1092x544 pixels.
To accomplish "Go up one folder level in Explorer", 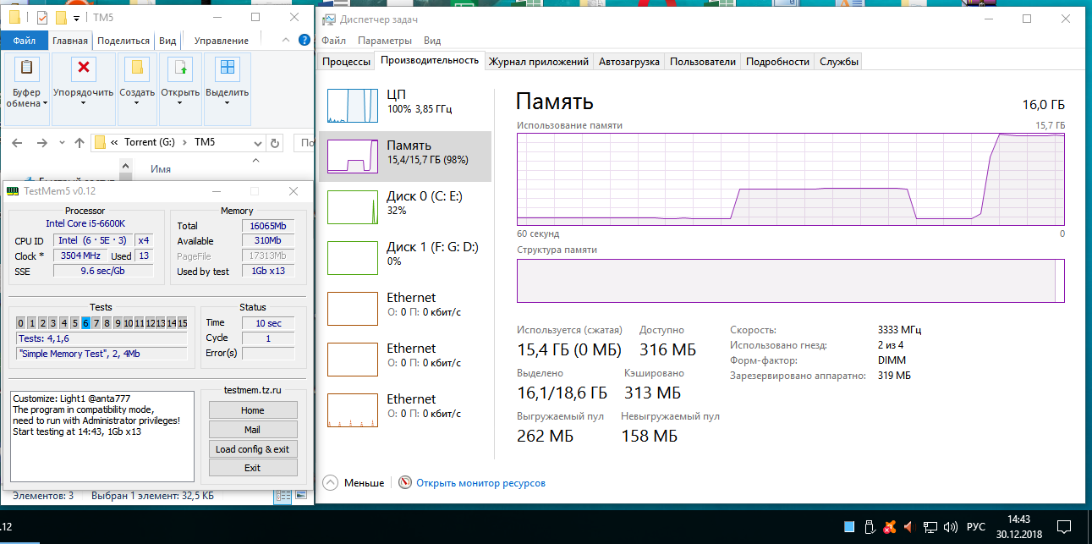I will [x=80, y=142].
